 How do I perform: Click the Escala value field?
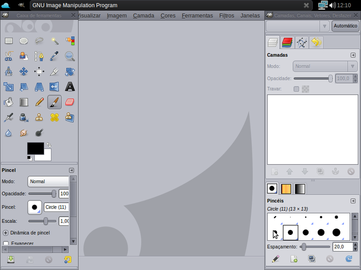pyautogui.click(x=64, y=221)
